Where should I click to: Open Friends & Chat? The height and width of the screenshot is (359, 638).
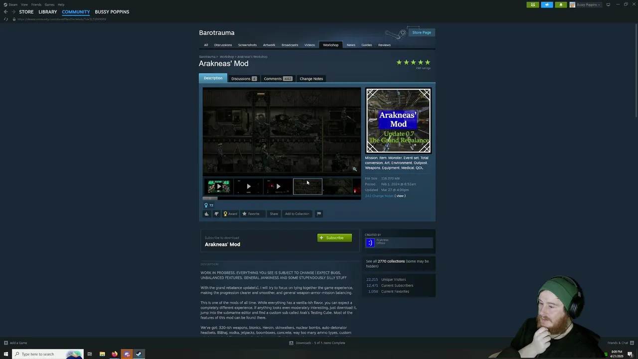(x=621, y=343)
